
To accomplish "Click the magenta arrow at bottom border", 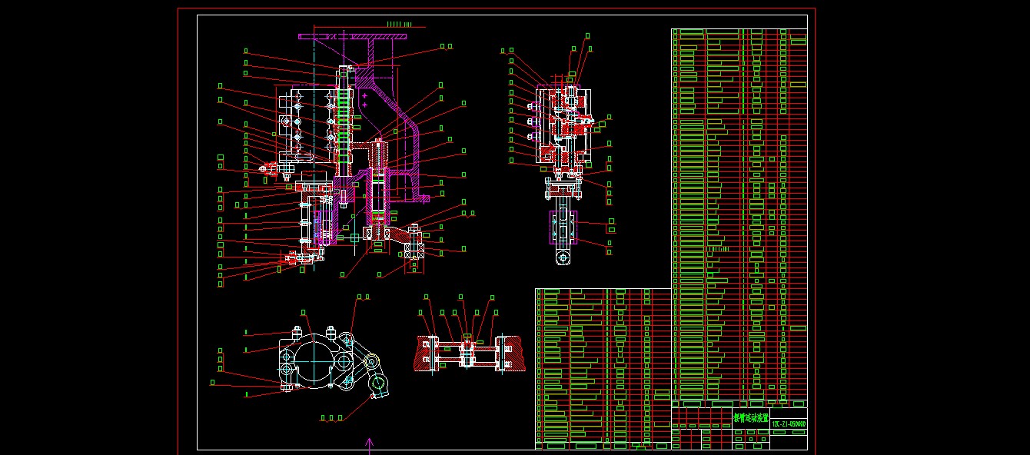I will tap(369, 445).
